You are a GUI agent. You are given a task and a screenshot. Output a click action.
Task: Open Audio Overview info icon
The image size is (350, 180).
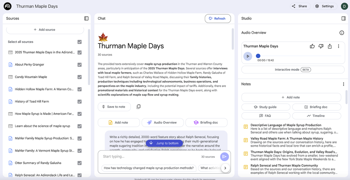[x=342, y=33]
